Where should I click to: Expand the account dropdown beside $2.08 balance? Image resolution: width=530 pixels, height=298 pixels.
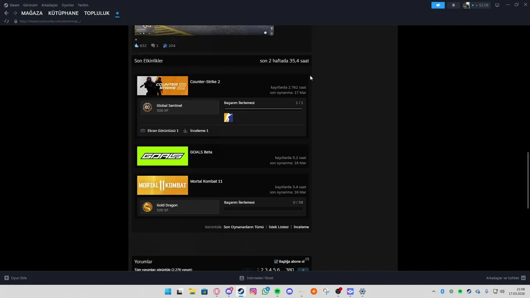(477, 5)
